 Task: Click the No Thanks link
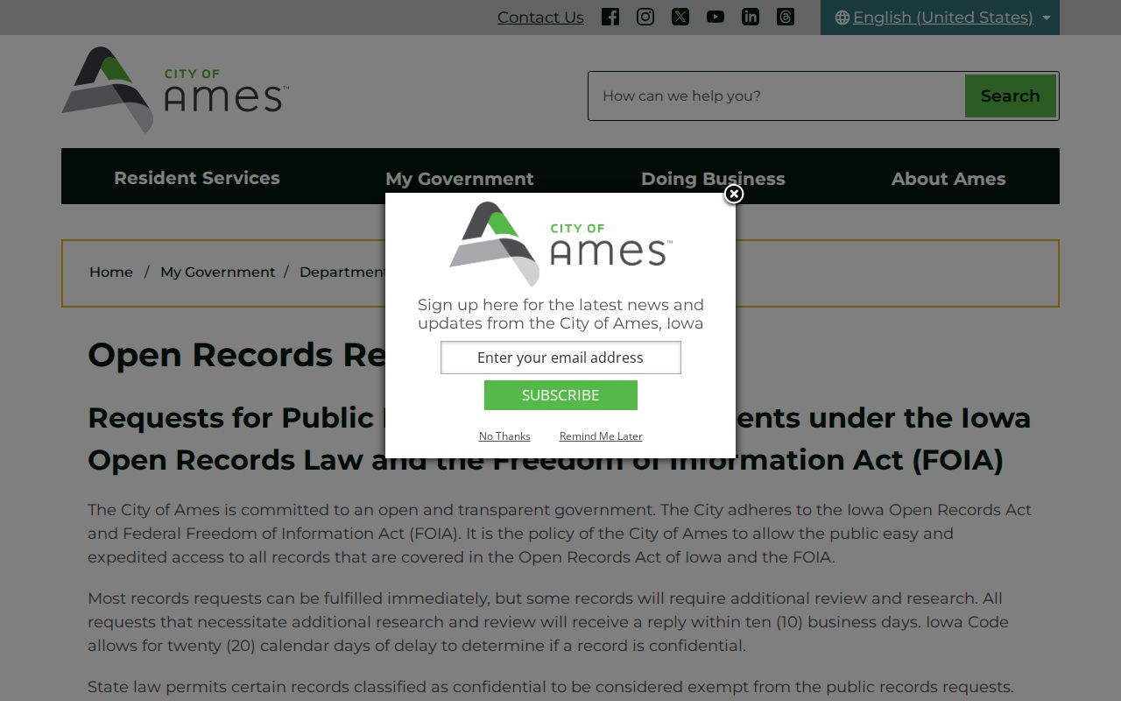504,435
